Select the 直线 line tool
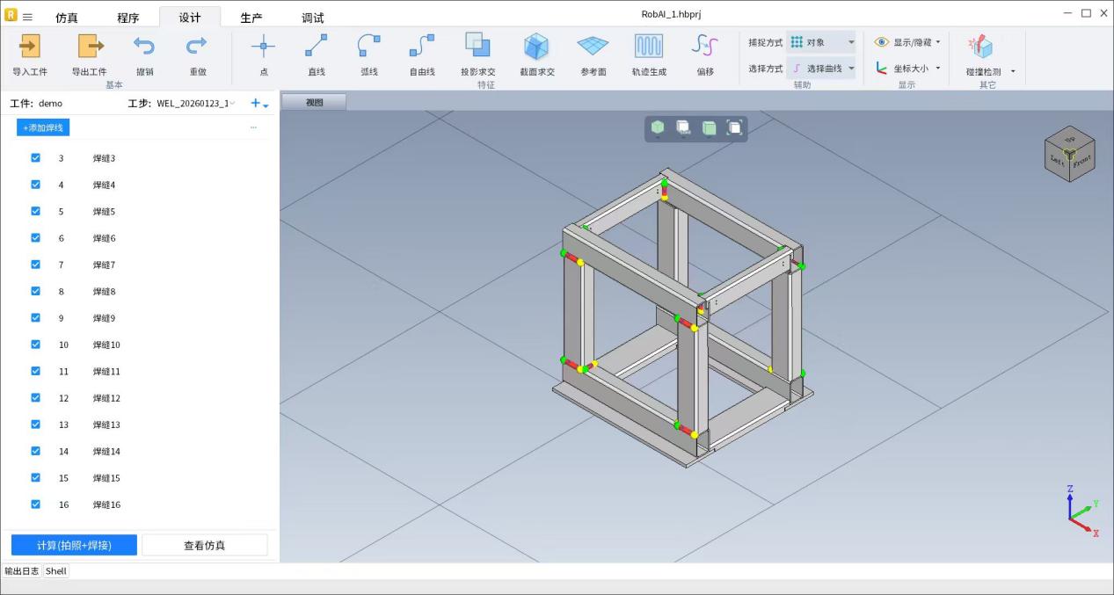The image size is (1114, 595). coord(317,47)
